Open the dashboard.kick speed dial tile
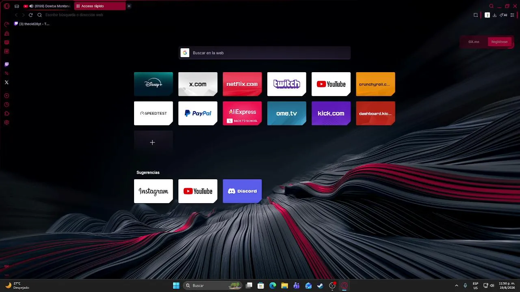Image resolution: width=520 pixels, height=292 pixels. pyautogui.click(x=375, y=113)
